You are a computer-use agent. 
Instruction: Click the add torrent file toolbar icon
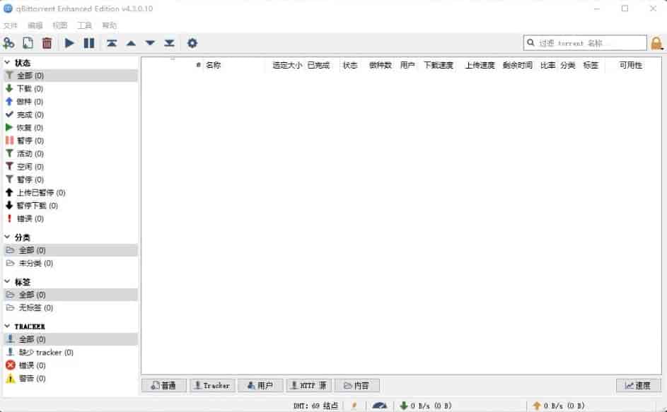(x=28, y=43)
